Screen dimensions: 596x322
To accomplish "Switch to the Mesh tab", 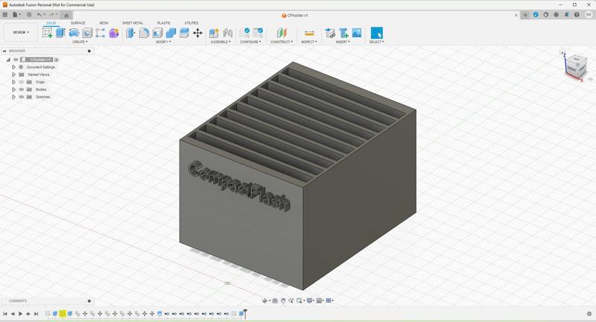I will click(104, 23).
